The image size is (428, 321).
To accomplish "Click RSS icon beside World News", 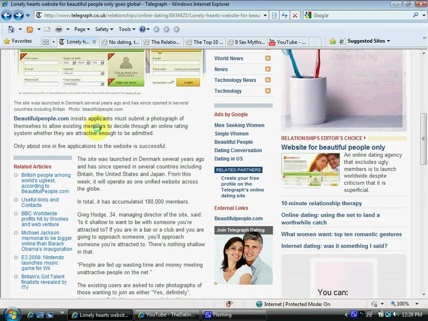I will (x=268, y=58).
